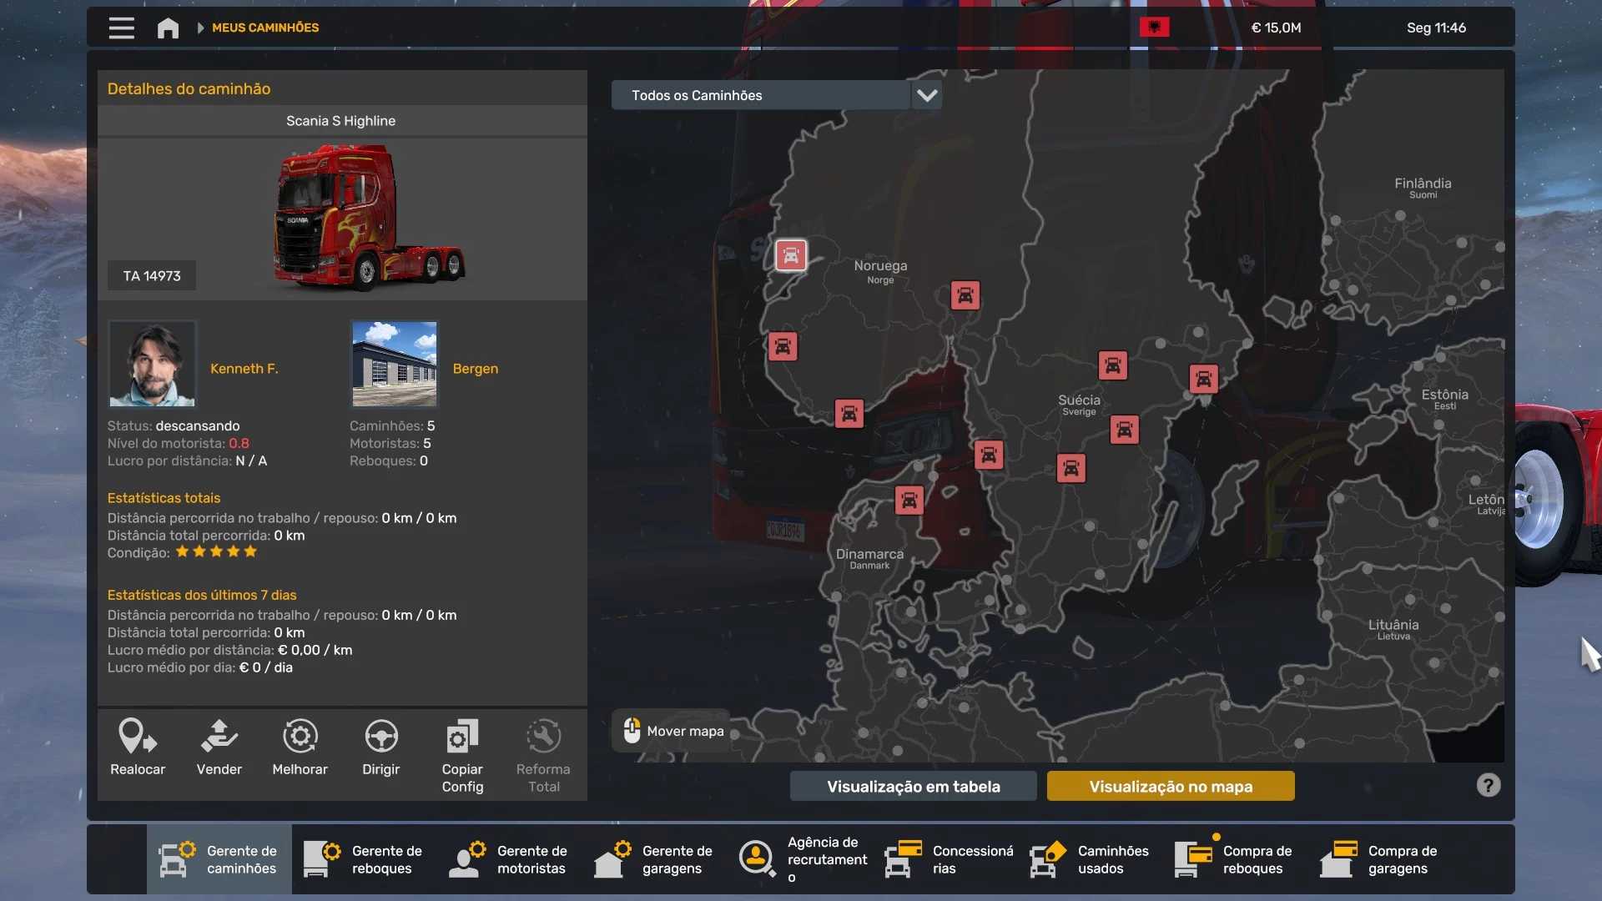Open the question mark help icon
The width and height of the screenshot is (1602, 901).
click(x=1488, y=785)
